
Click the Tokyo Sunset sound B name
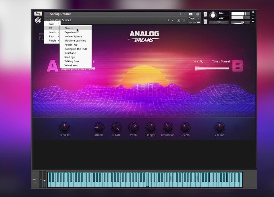tap(221, 61)
